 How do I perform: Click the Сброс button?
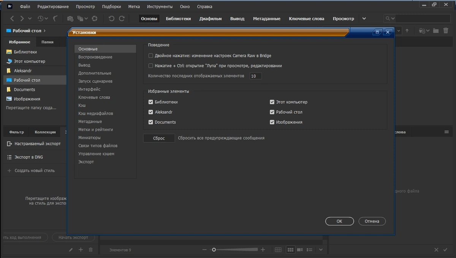pos(159,138)
